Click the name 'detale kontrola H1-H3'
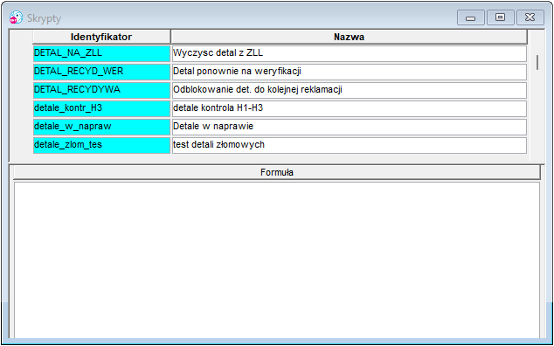 pos(349,109)
